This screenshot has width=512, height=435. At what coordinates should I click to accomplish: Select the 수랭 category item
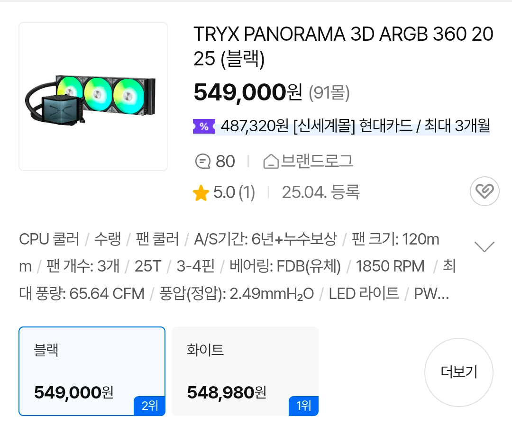[x=108, y=240]
